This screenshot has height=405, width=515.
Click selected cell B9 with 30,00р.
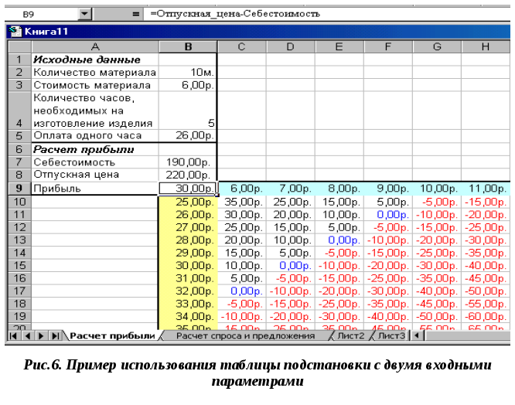click(188, 189)
